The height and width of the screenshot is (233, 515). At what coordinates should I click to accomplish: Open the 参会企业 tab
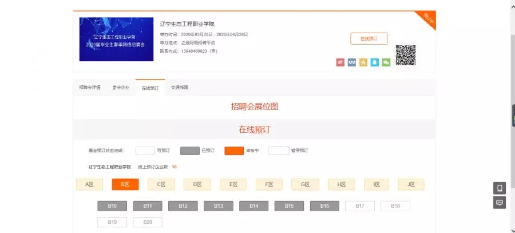[121, 88]
